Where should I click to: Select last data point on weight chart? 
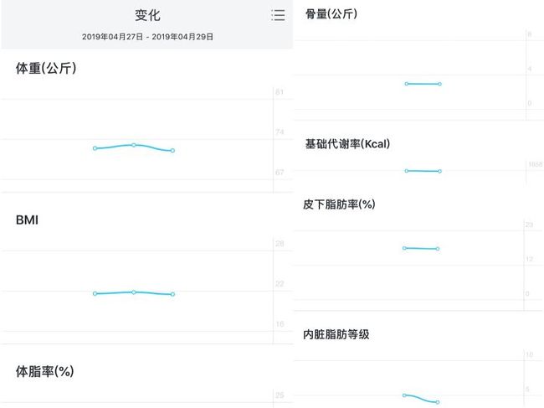(172, 150)
